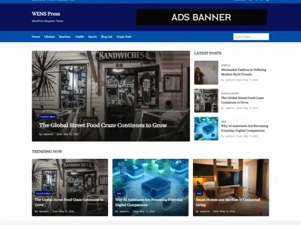Go to the Home menu item
The height and width of the screenshot is (225, 301).
coord(36,36)
